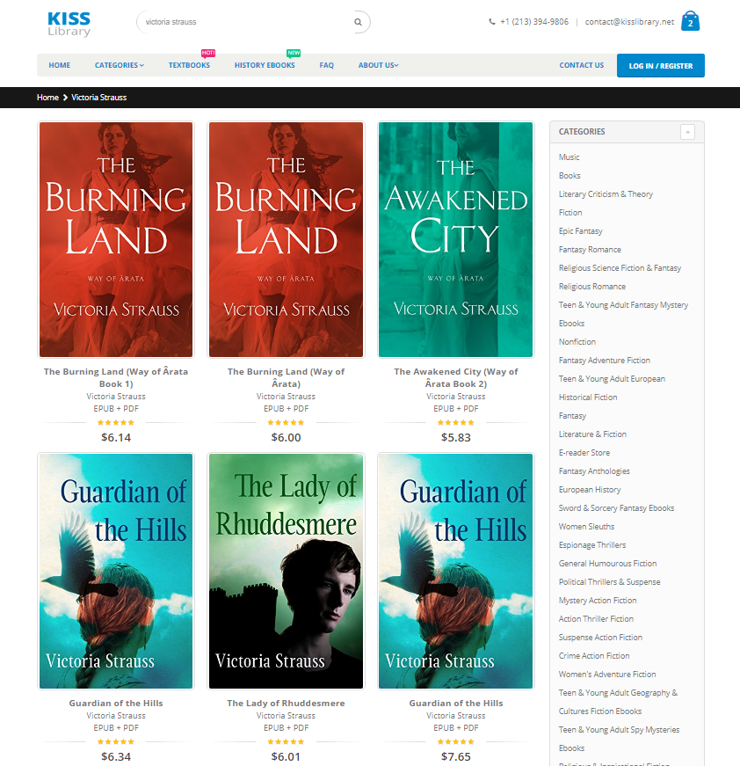
Task: Expand the About Us dropdown
Action: [x=378, y=65]
